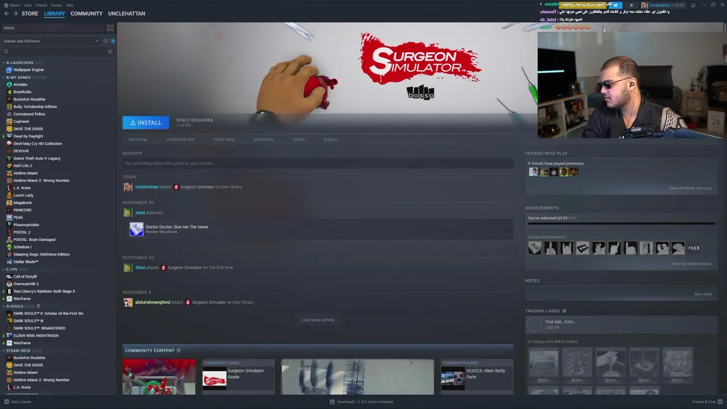Click Load More Activity

[x=318, y=320]
